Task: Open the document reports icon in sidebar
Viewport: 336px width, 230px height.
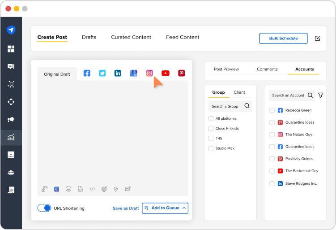Action: [x=11, y=190]
